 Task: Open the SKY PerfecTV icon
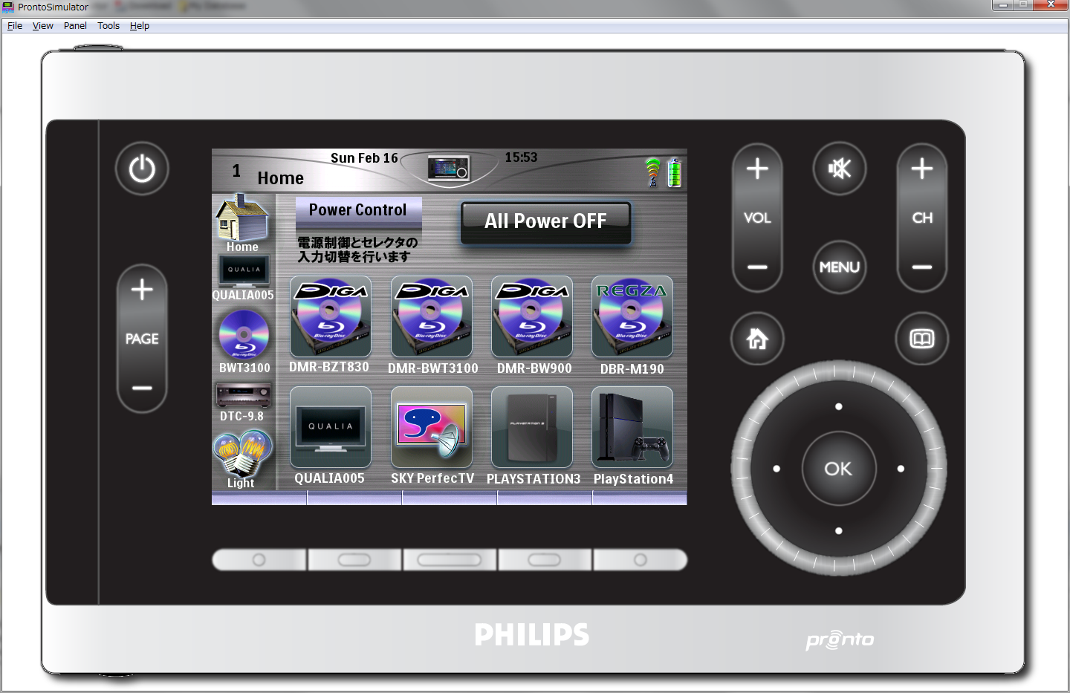pos(431,428)
